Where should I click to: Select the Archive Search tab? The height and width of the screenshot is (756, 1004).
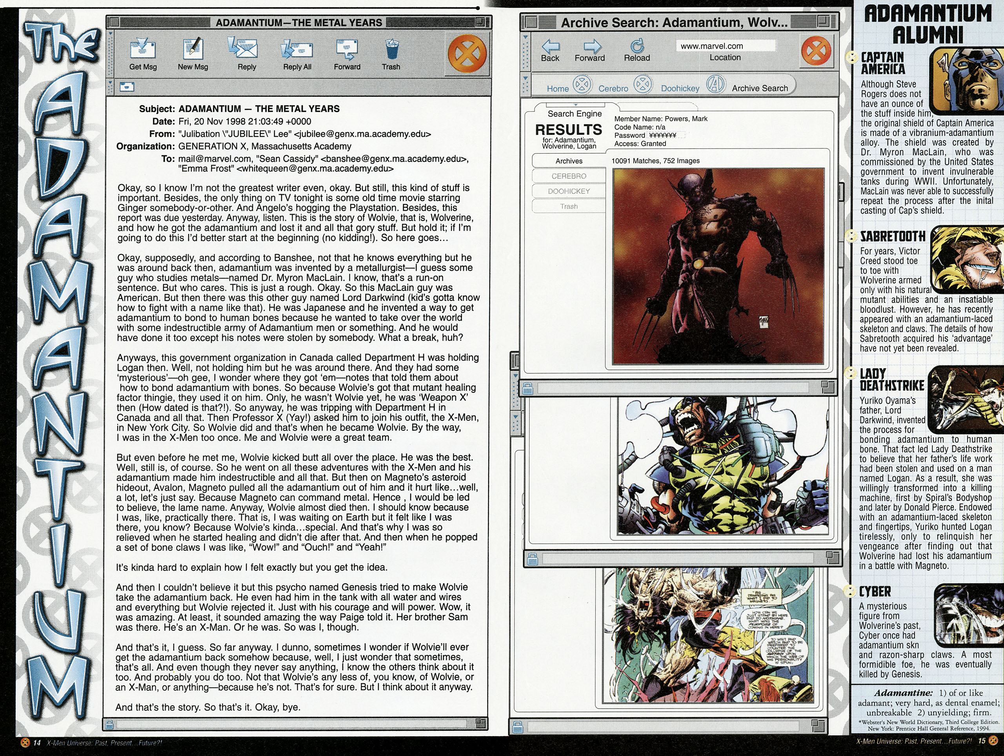point(760,88)
